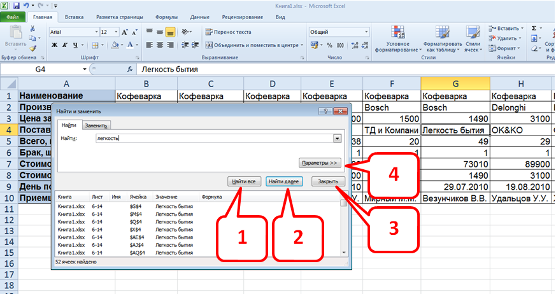Switch to the Заменить tab
556x294 pixels.
[x=97, y=125]
